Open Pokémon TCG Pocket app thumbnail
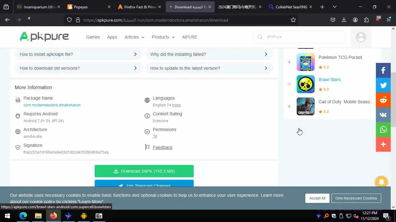 tap(306, 62)
